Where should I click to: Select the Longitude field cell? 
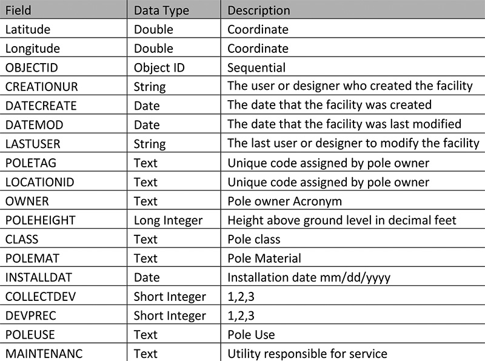click(32, 49)
